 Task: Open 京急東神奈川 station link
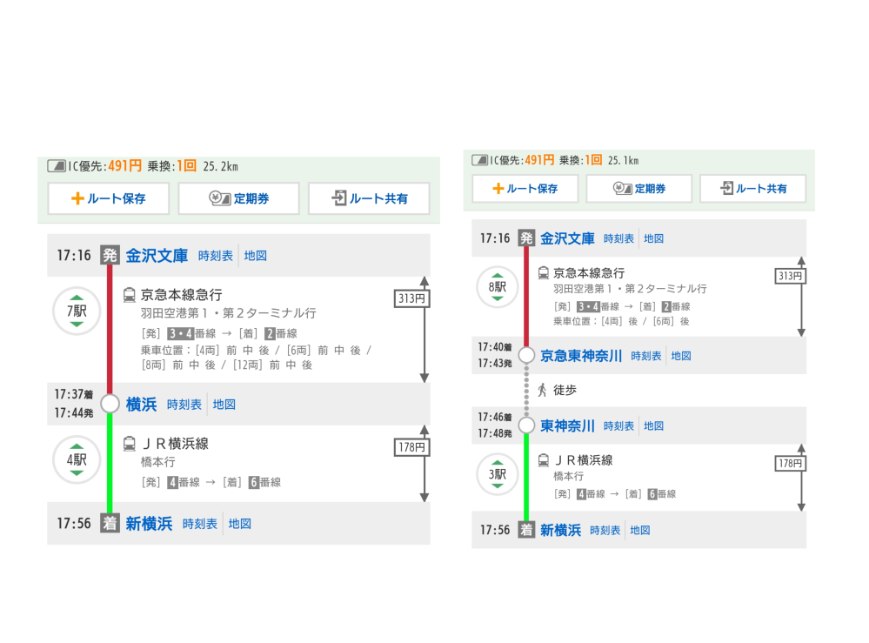click(581, 356)
